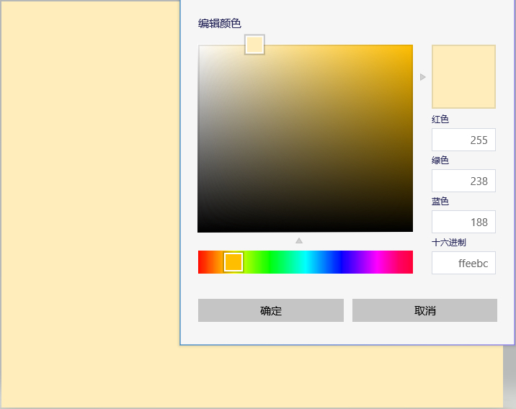Image resolution: width=516 pixels, height=409 pixels.
Task: Edit the 十六进制 field showing ffeebc
Action: point(463,263)
